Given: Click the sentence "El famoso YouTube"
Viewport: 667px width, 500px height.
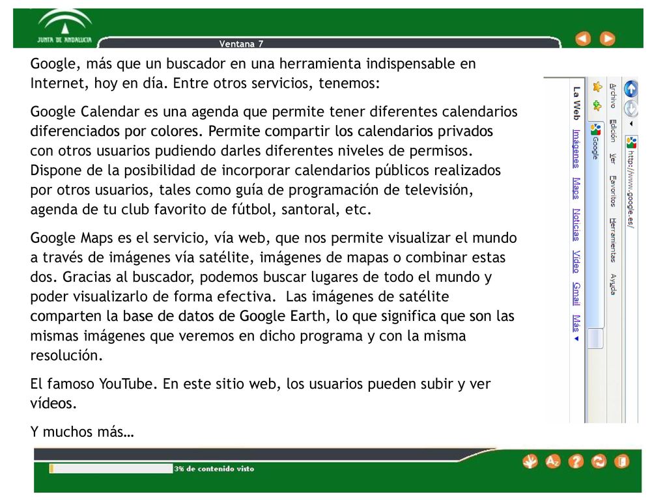Looking at the screenshot, I should point(261,393).
